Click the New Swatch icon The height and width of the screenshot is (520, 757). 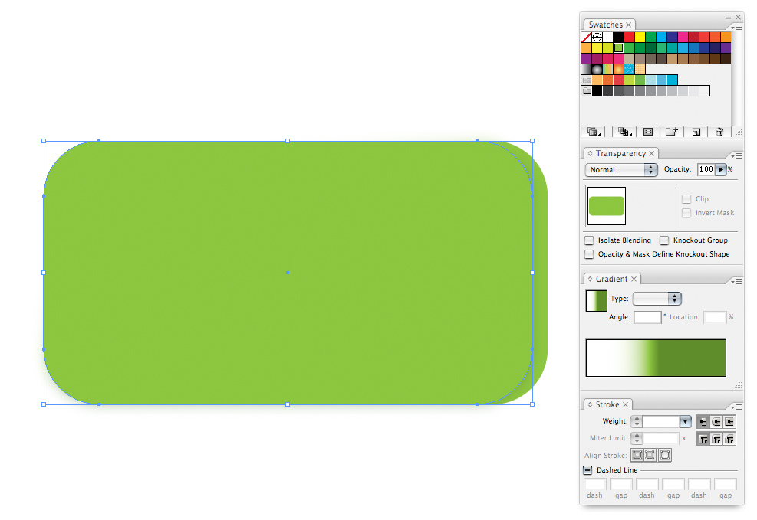696,132
